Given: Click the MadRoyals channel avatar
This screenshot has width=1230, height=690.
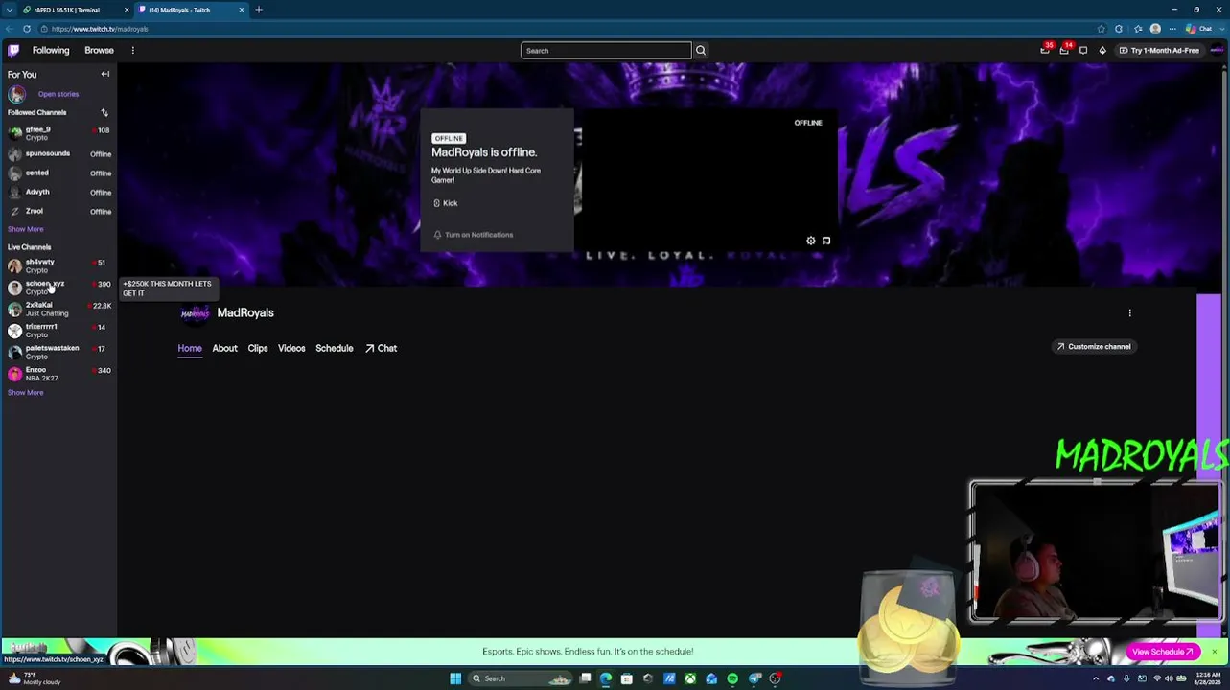Looking at the screenshot, I should pos(195,313).
